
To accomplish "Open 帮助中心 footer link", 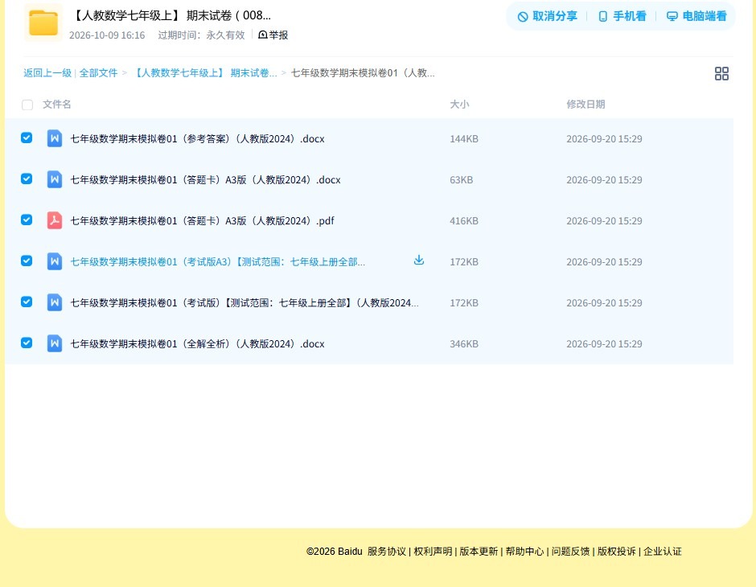I will [x=524, y=552].
